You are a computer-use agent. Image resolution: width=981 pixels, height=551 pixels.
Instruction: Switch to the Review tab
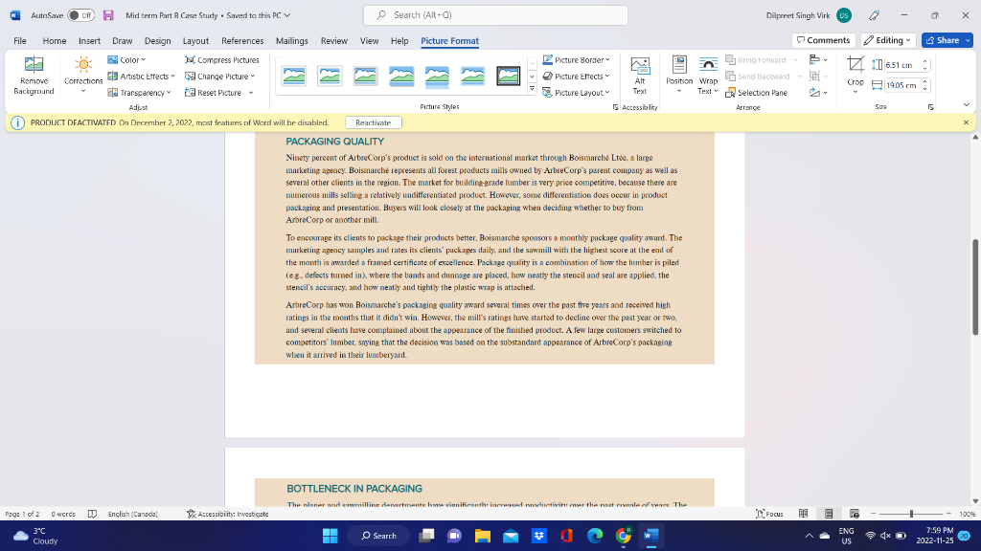click(x=334, y=40)
